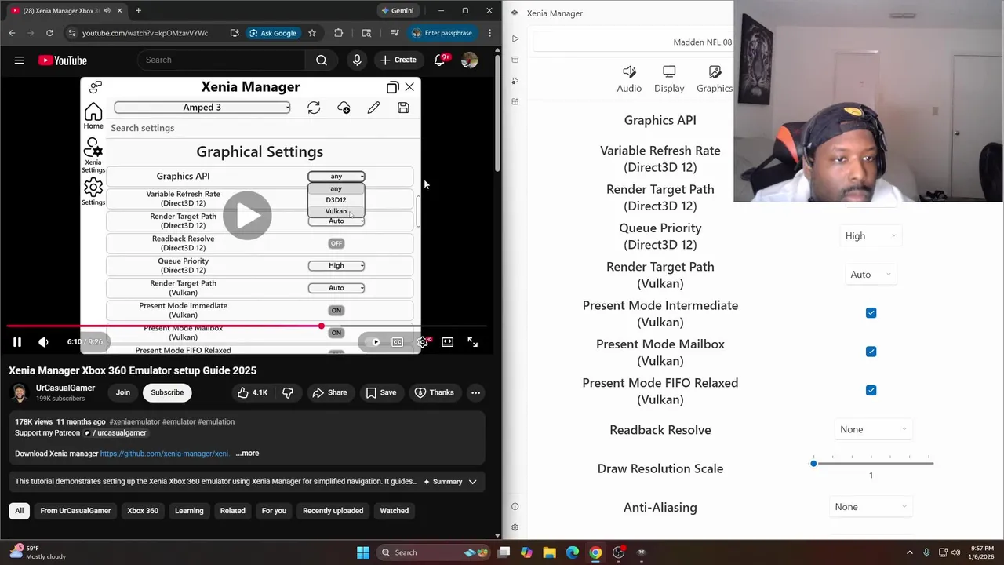Open the YouTube hamburger guide menu
The image size is (1004, 565).
[19, 60]
